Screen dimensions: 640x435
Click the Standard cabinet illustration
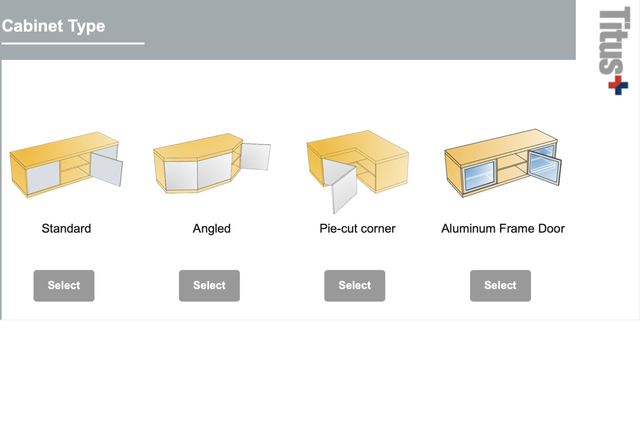point(66,164)
